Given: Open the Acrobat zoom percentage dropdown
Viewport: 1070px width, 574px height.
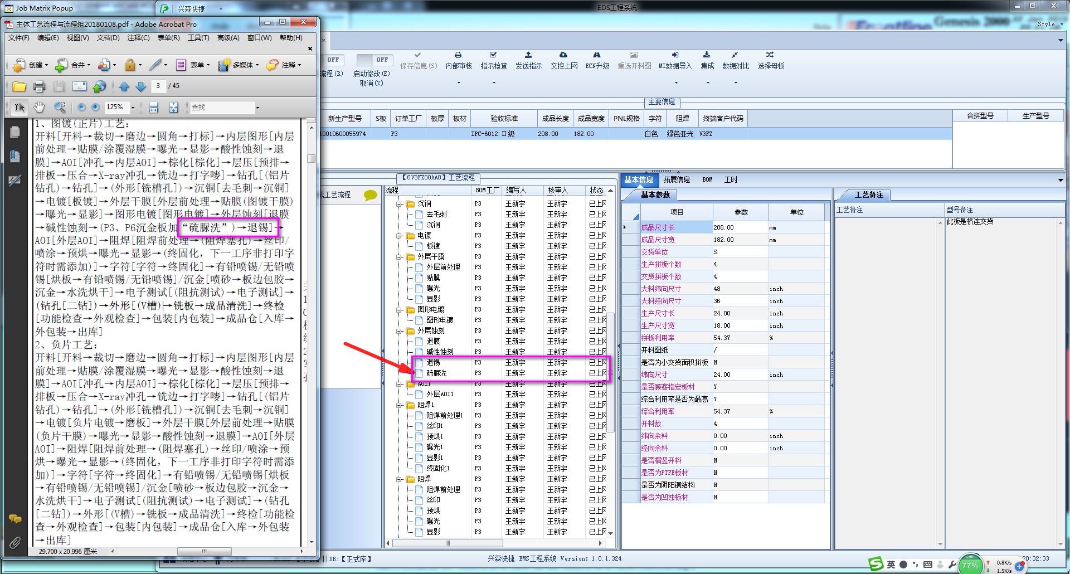Looking at the screenshot, I should point(133,108).
